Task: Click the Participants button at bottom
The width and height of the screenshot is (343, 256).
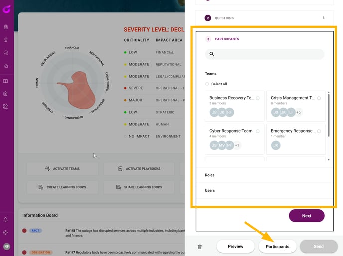Action: (x=277, y=247)
